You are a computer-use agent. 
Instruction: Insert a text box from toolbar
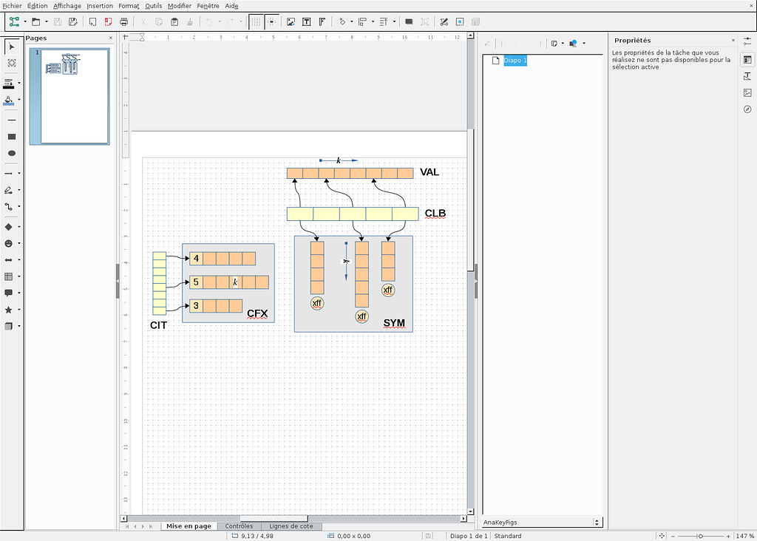click(x=306, y=21)
